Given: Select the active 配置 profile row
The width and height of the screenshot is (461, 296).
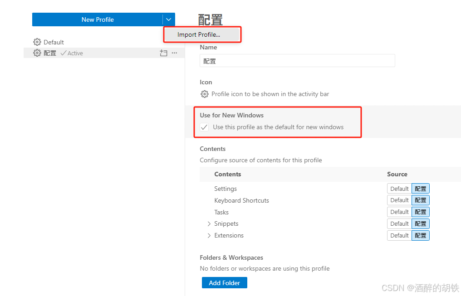Looking at the screenshot, I should pos(104,53).
